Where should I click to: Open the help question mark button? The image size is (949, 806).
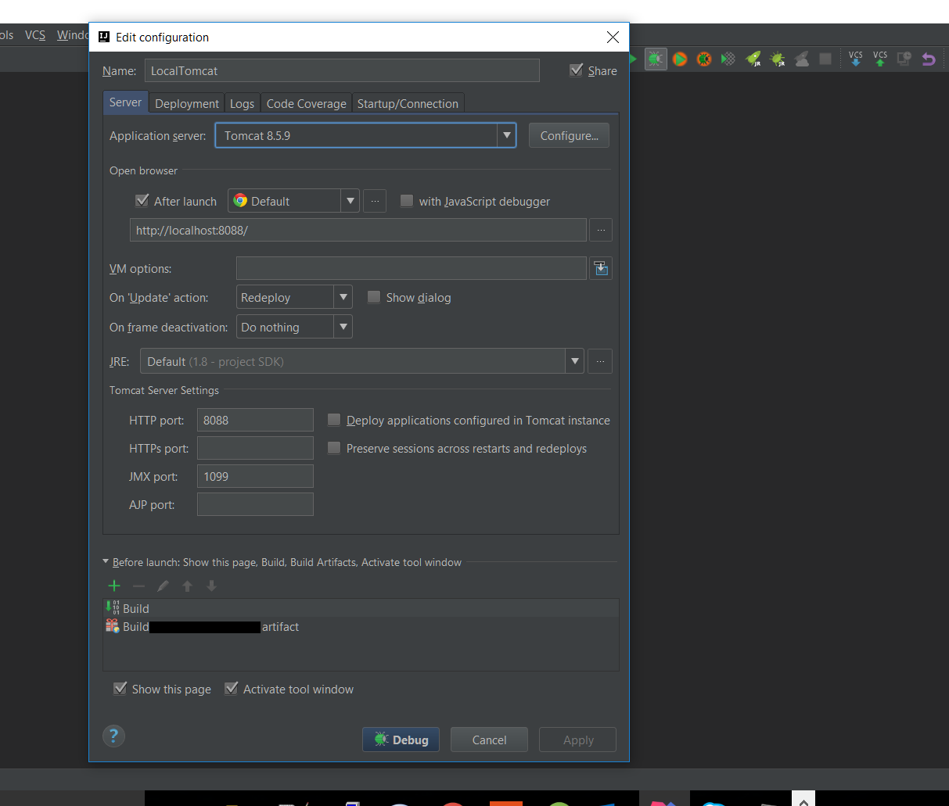[x=113, y=736]
